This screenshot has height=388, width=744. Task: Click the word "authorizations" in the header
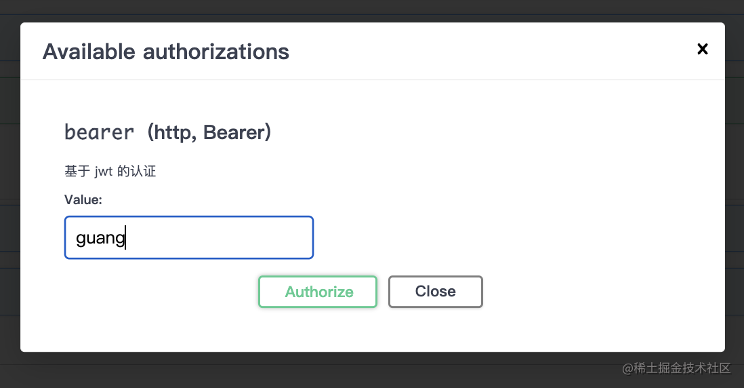pyautogui.click(x=215, y=52)
